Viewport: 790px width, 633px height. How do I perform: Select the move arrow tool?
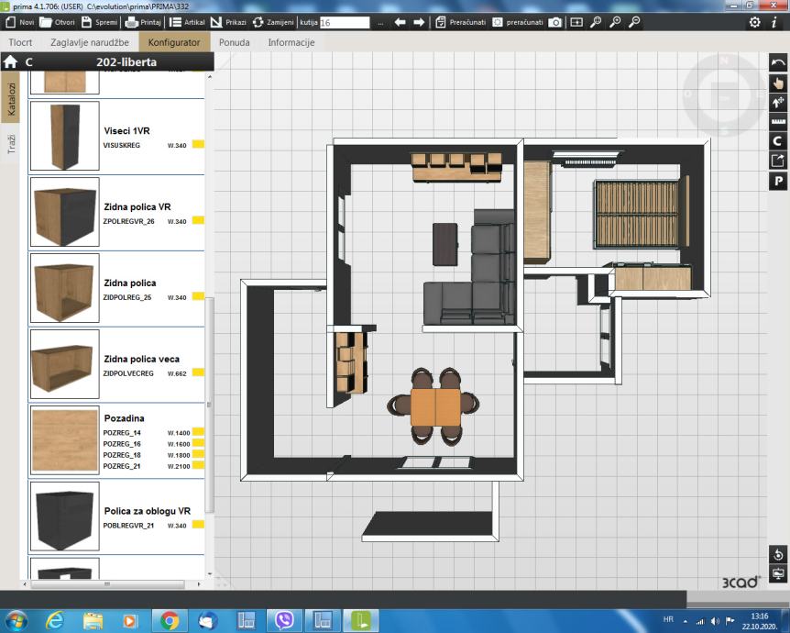tap(778, 103)
